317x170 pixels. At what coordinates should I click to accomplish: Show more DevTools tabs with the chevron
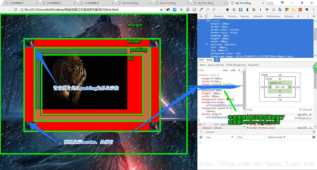298,16
